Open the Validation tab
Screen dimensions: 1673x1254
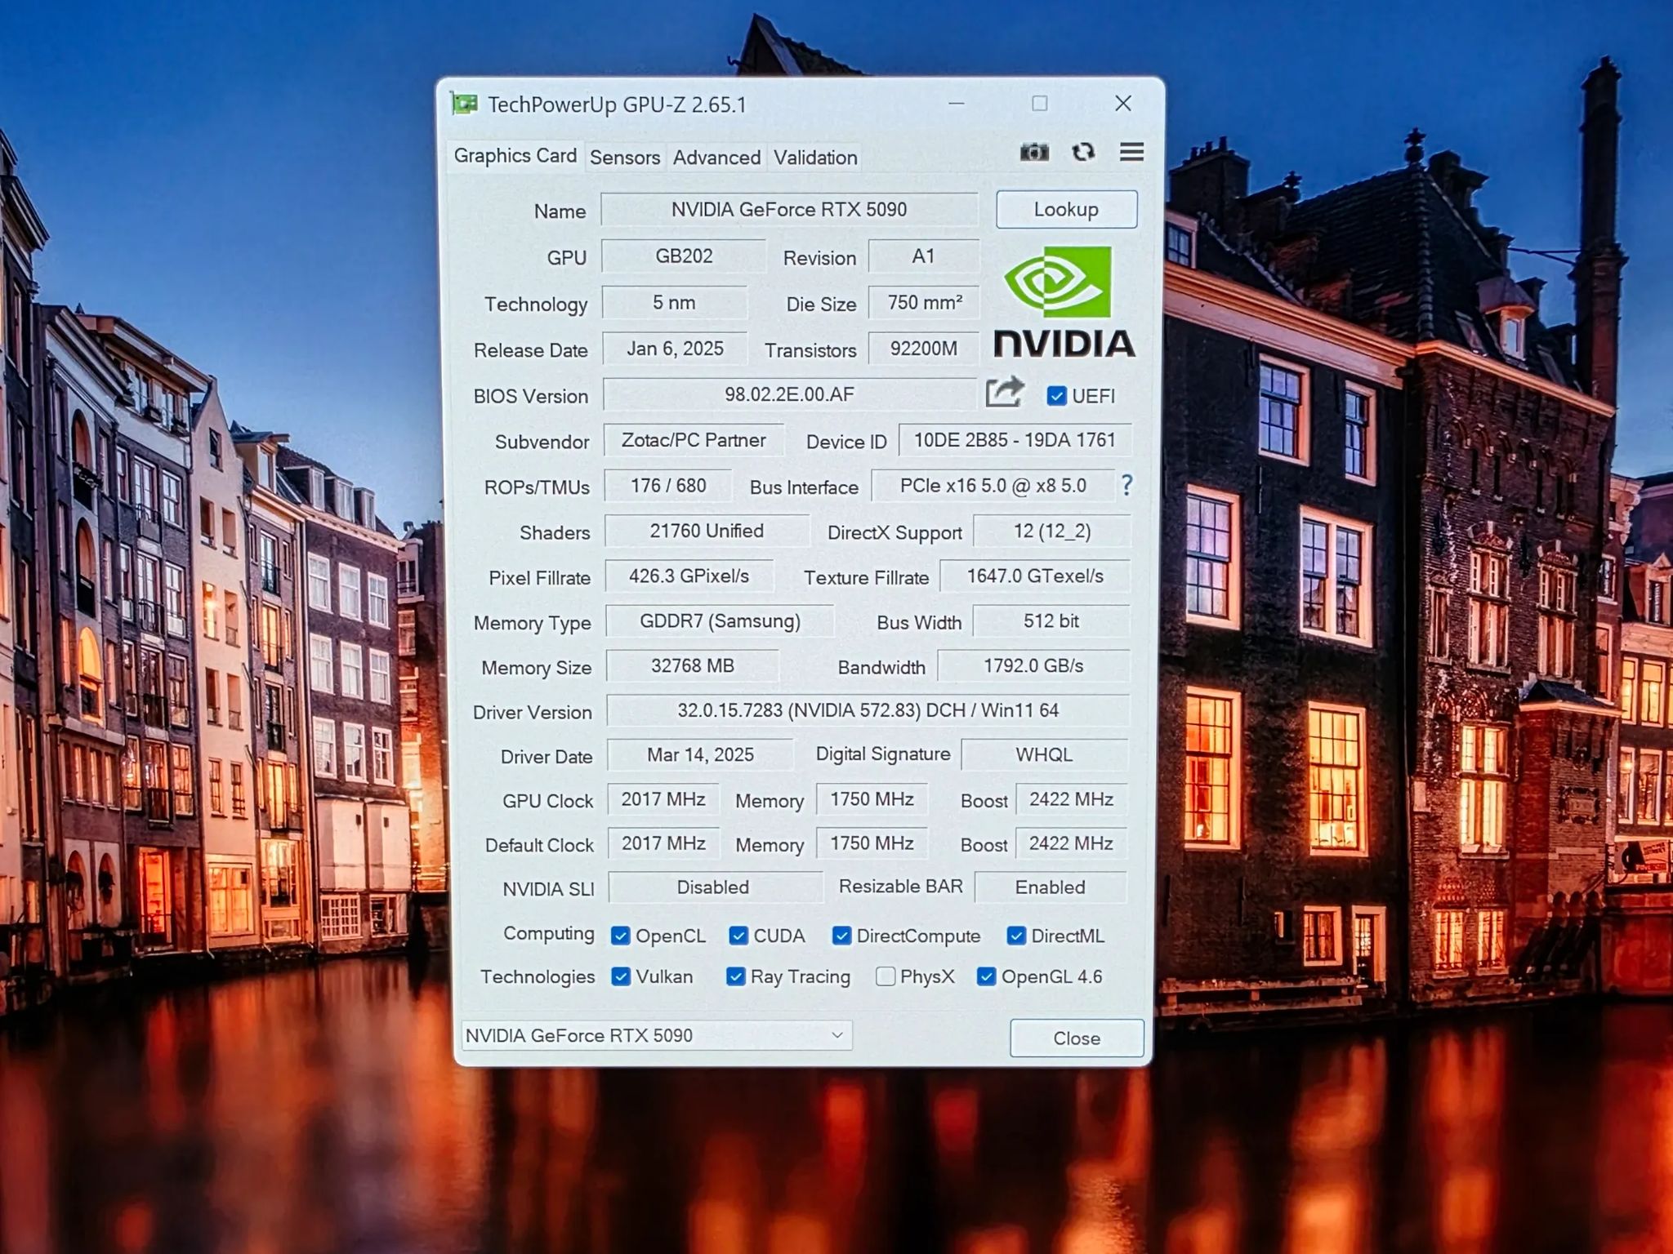[x=815, y=157]
